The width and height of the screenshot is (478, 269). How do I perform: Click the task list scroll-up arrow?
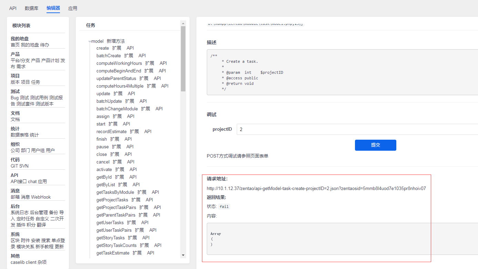pos(183,23)
